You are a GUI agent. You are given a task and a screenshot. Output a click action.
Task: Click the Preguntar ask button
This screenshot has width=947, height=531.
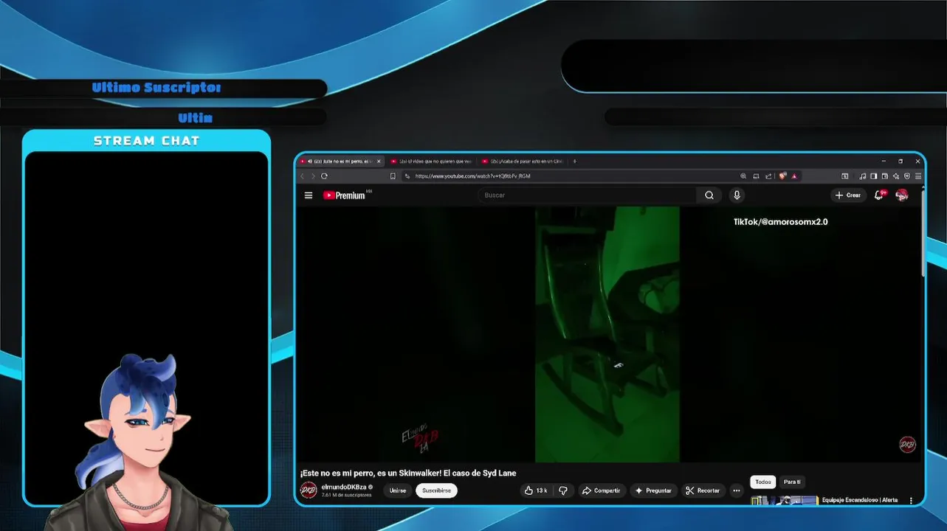[653, 490]
